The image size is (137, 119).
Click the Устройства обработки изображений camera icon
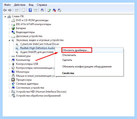click(13, 96)
